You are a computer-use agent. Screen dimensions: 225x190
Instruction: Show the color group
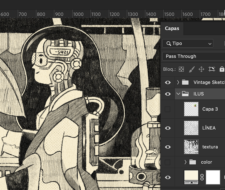(x=167, y=162)
